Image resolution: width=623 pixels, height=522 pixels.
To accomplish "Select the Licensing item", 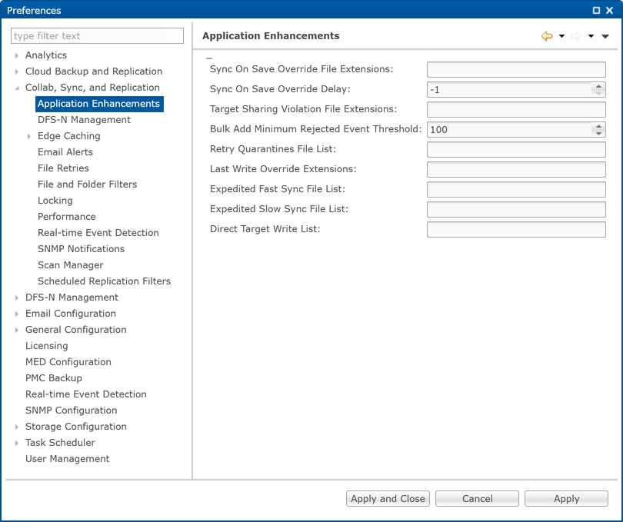I will (x=46, y=346).
